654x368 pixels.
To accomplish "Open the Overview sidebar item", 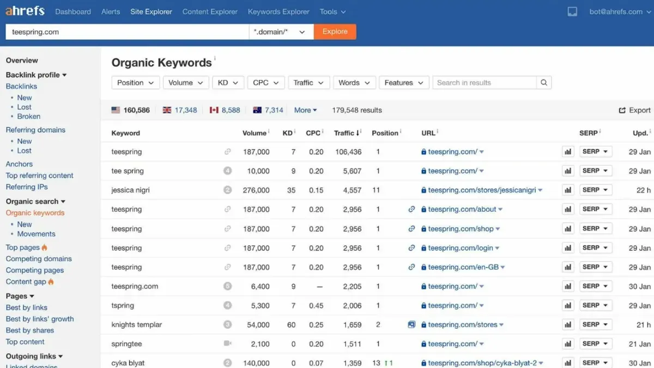I will [22, 61].
